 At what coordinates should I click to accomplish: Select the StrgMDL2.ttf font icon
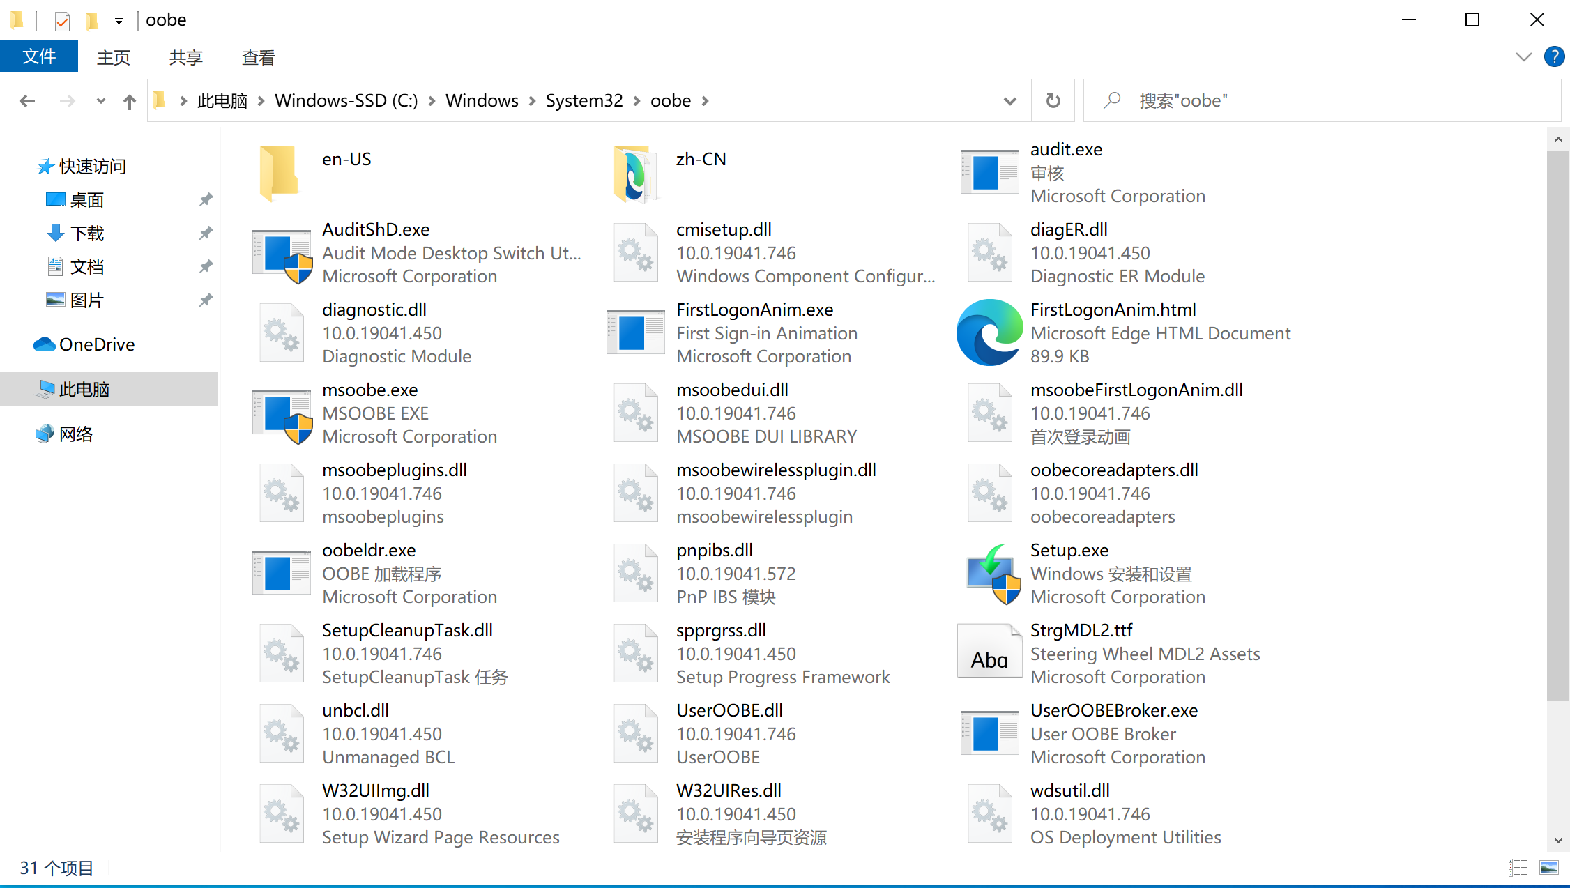[989, 652]
